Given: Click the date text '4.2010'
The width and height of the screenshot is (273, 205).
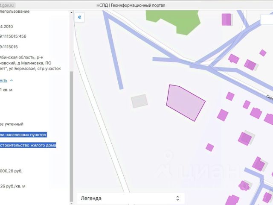Looking at the screenshot, I should (6, 26).
